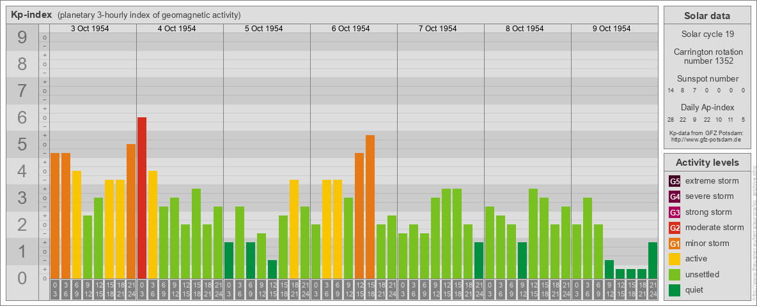Click the red bar on 4 Oct 0-3h
This screenshot has height=306, width=757.
(x=142, y=198)
